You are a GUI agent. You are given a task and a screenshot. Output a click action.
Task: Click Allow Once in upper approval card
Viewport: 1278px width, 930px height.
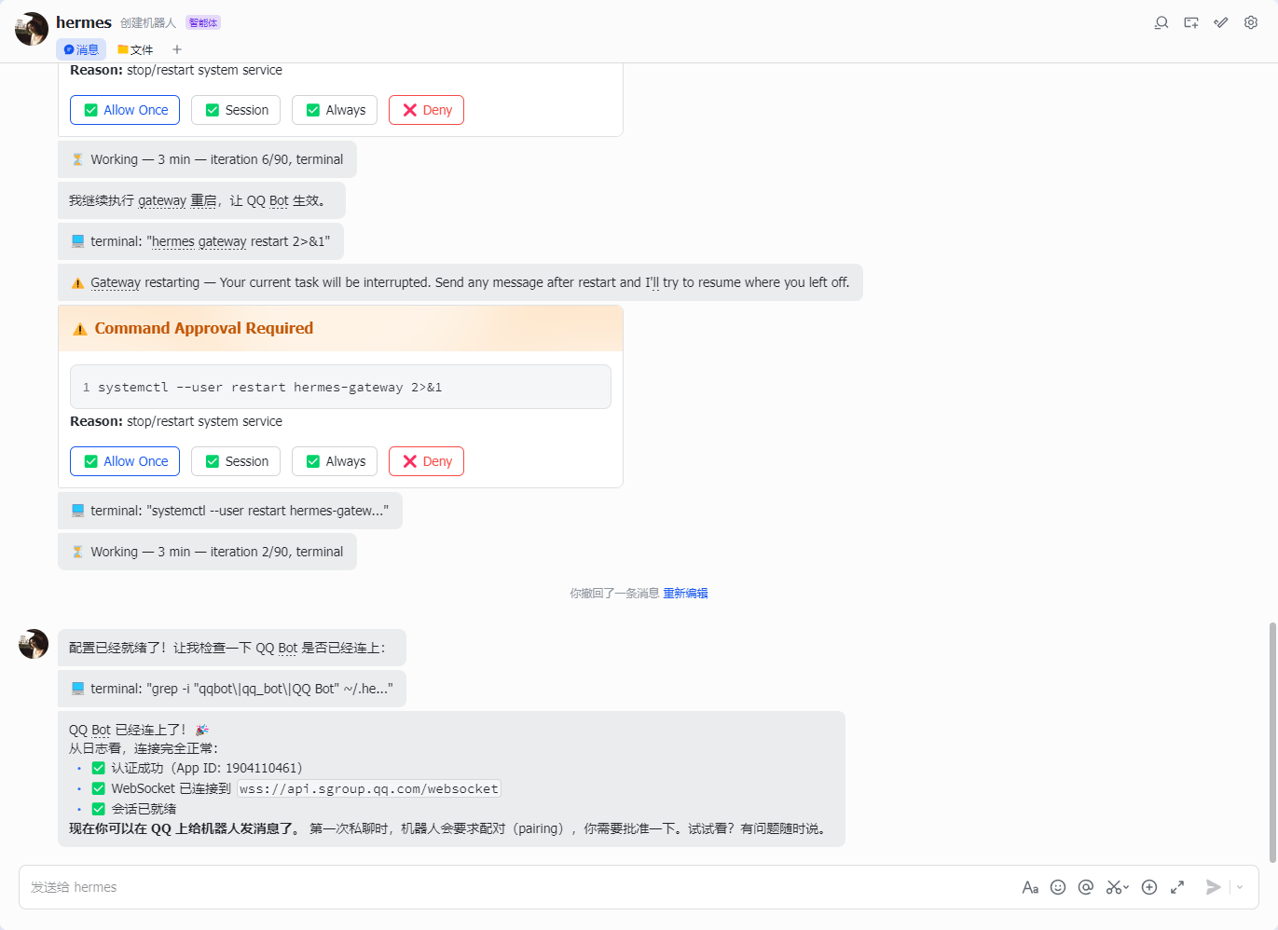(x=125, y=110)
